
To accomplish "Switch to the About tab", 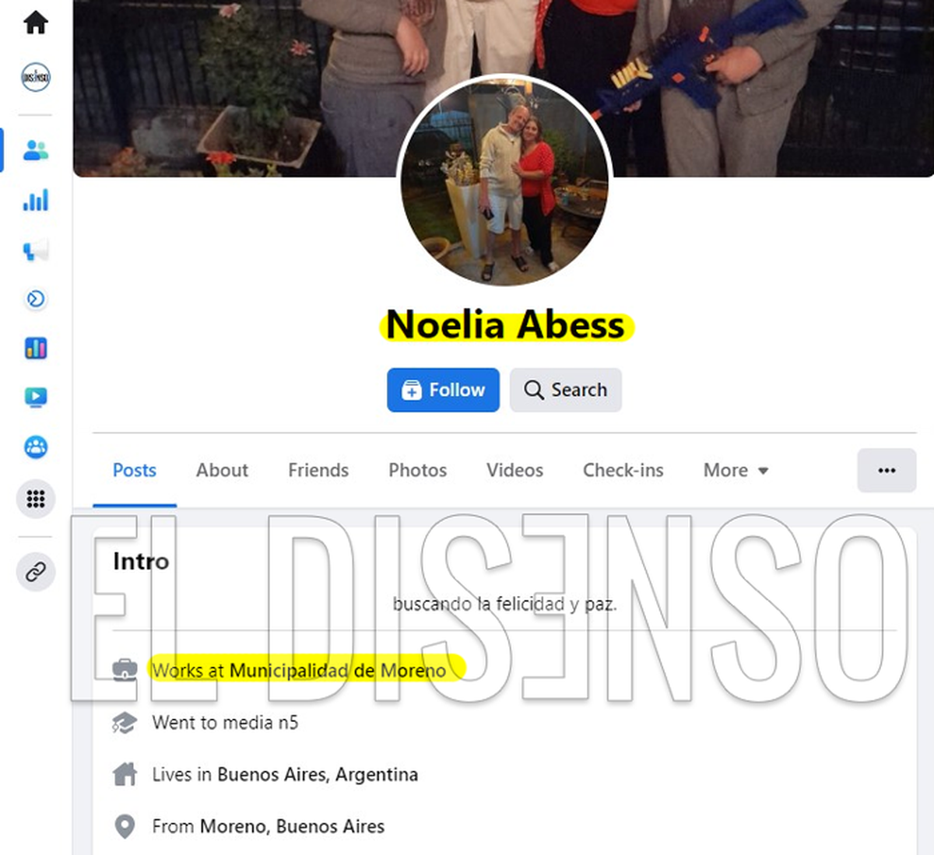I will point(222,470).
